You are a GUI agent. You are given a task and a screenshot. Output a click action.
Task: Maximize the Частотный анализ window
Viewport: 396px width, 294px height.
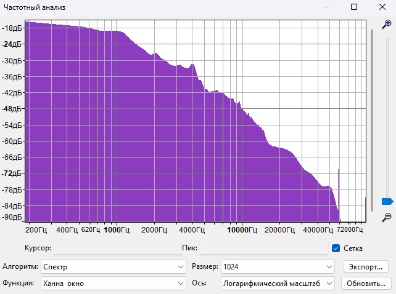coord(354,7)
